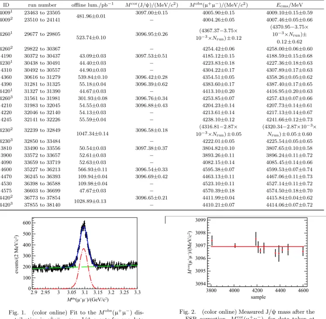Select luminosity '109.98±0.04'
This screenshot has width=326, height=319.
pyautogui.click(x=93, y=184)
